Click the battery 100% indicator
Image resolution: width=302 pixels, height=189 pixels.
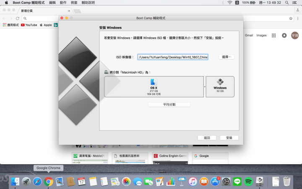point(249,3)
